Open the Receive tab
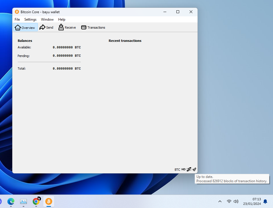The image size is (273, 208). [67, 27]
